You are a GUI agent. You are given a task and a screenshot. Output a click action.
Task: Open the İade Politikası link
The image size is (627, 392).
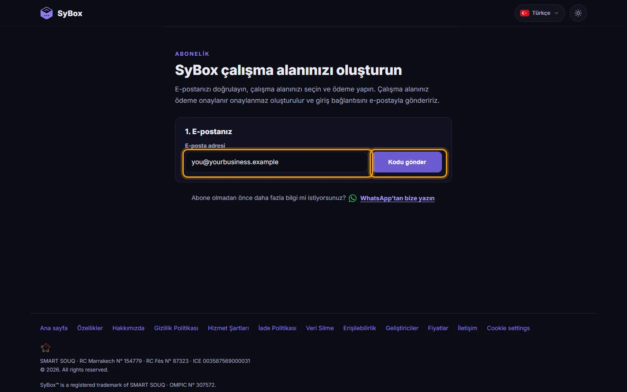point(277,328)
